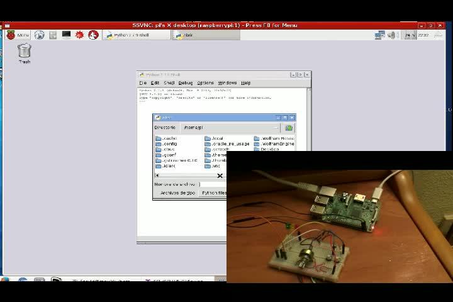Switch to the Abrir taskbar entry
The height and width of the screenshot is (302, 453).
pyautogui.click(x=206, y=35)
